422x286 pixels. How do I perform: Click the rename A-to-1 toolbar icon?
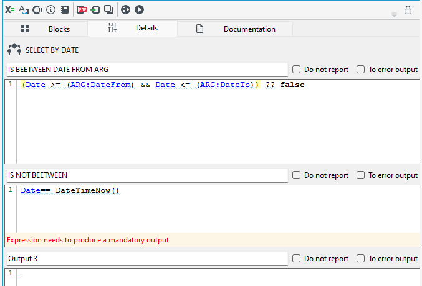[x=24, y=10]
